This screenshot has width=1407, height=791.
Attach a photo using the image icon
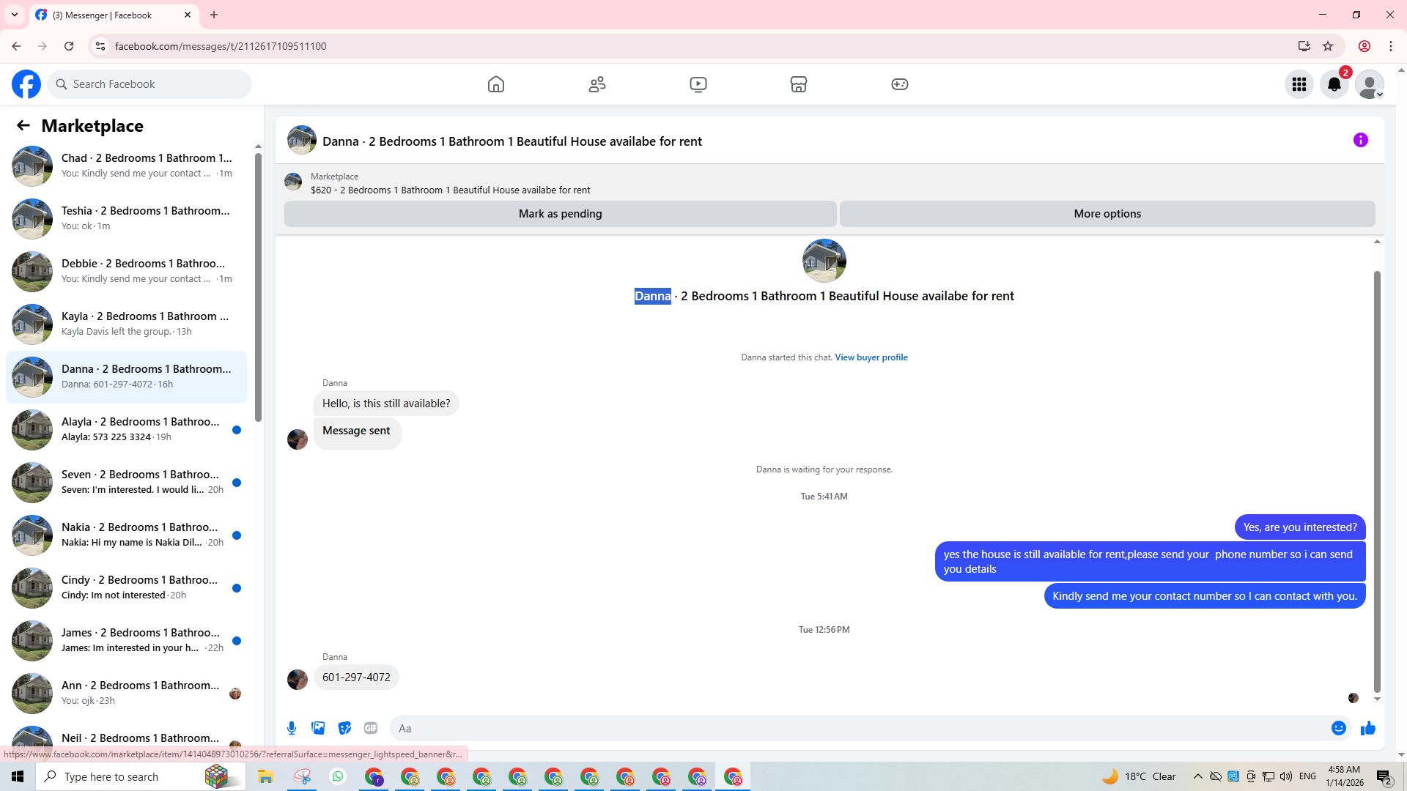[318, 728]
